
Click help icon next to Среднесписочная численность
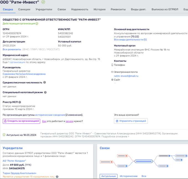click(45, 82)
